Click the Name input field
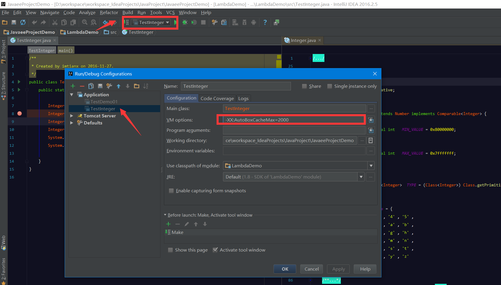This screenshot has height=285, width=501. tap(236, 86)
